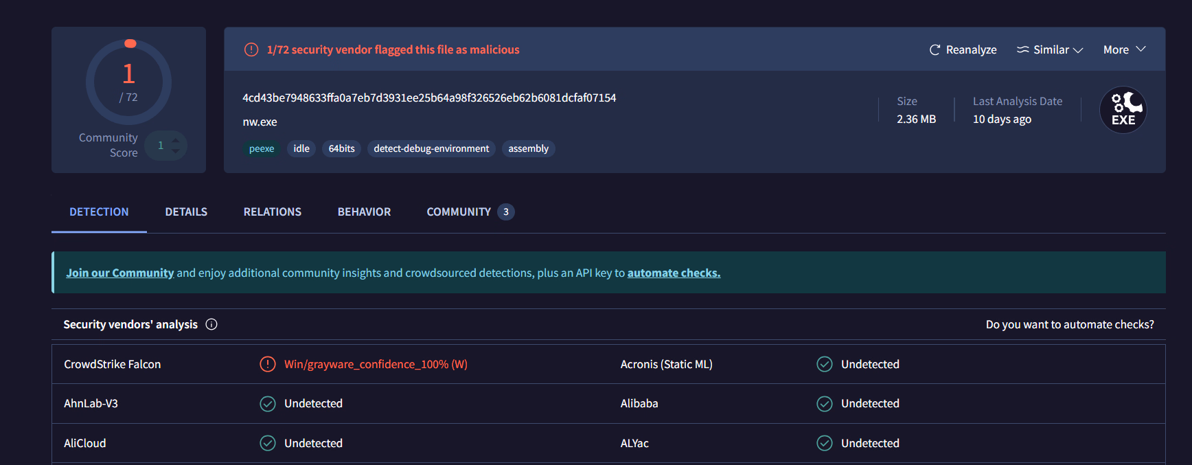
Task: Follow the Join our Community link
Action: [120, 273]
